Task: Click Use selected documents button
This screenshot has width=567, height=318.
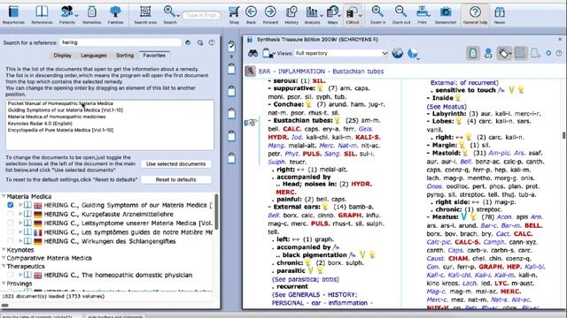Action: (175, 164)
